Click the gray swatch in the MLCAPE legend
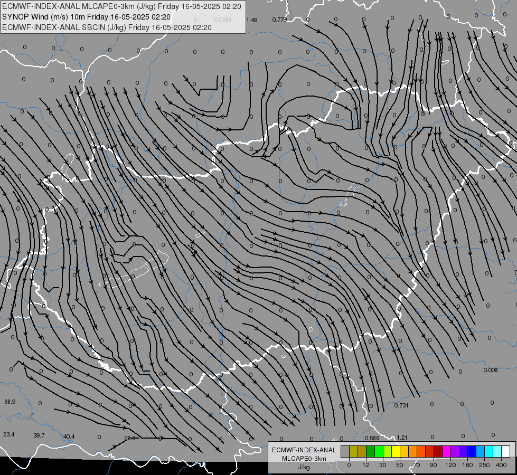This screenshot has width=517, height=475. tap(345, 451)
